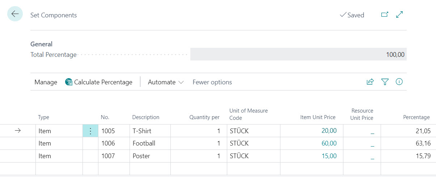Screen dimensions: 436x177
Task: Open Item Unit Price 60,00 link
Action: pyautogui.click(x=329, y=143)
